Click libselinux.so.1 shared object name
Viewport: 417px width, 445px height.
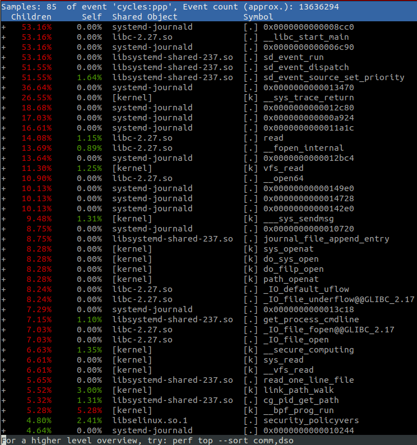(150, 420)
